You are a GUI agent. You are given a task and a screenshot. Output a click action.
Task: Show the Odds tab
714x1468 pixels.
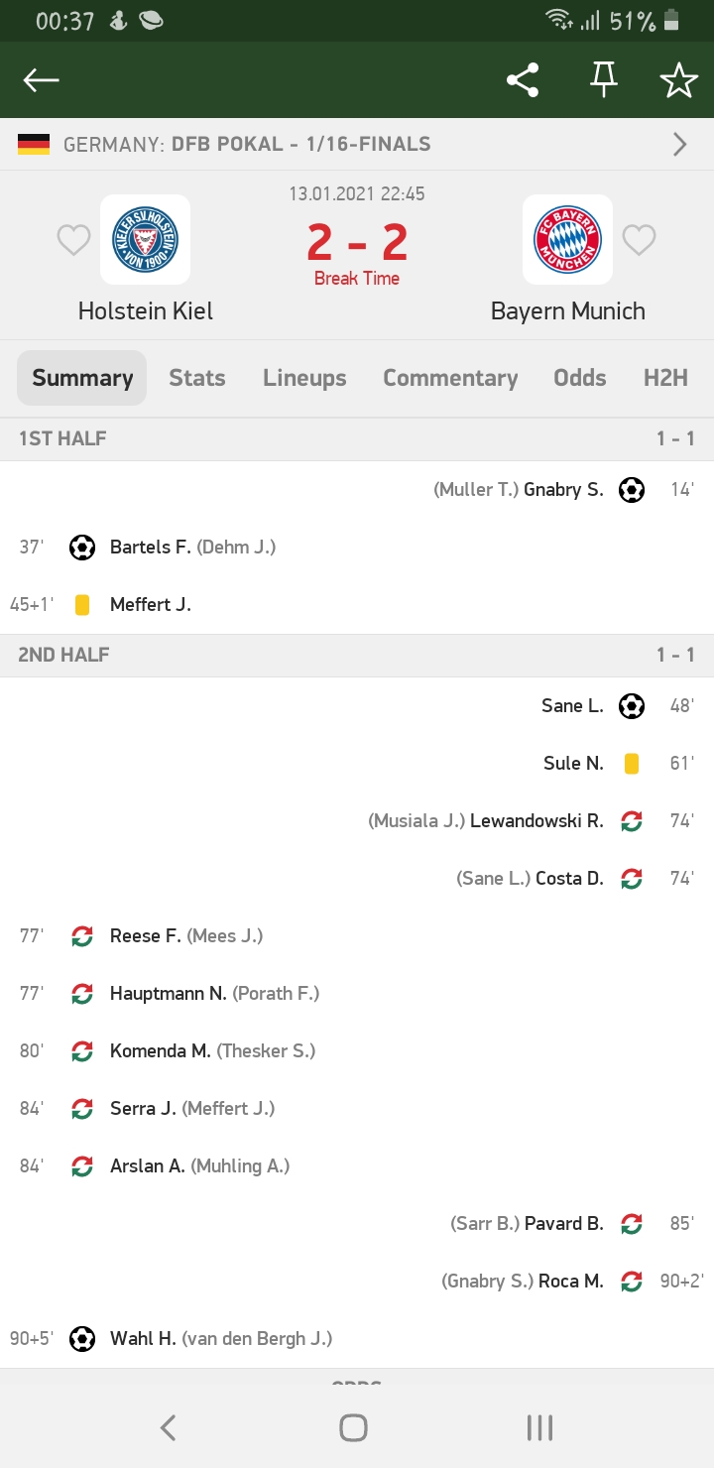(580, 378)
